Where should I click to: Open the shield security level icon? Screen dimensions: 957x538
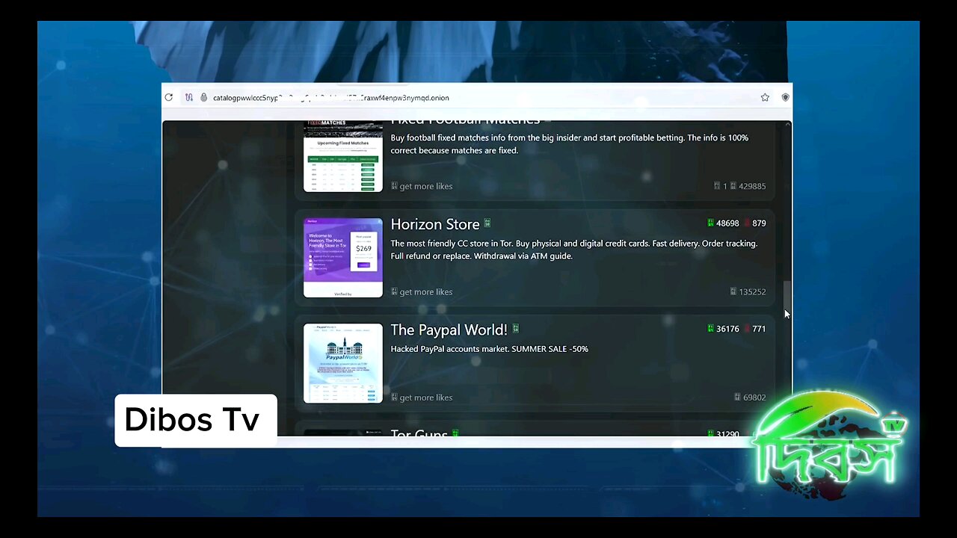coord(785,97)
